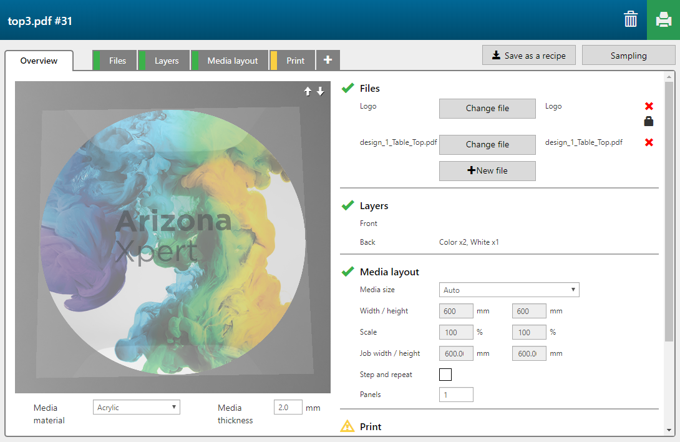Click Change file for design_1_Table_Top.pdf
The width and height of the screenshot is (680, 442).
click(487, 145)
